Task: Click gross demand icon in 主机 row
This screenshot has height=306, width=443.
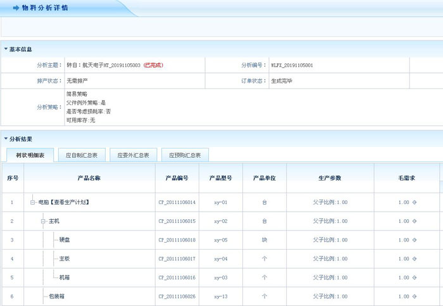Action: tap(415, 221)
